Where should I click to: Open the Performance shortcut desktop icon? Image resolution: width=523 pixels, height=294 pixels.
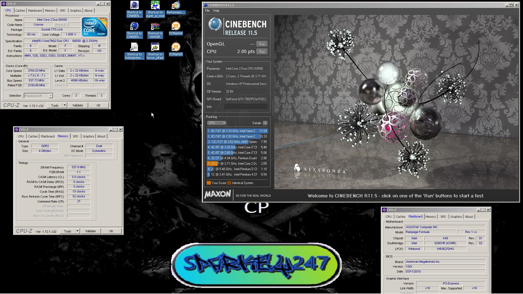[x=176, y=8]
